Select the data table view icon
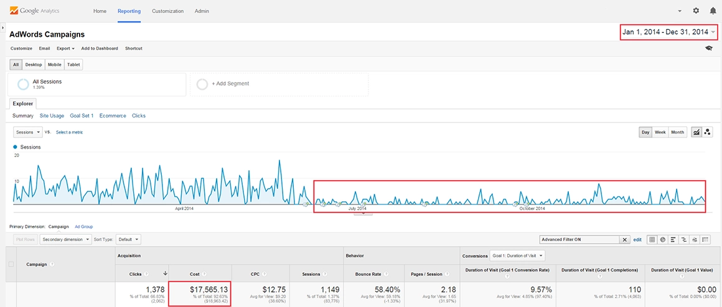The width and height of the screenshot is (722, 307). [652, 239]
